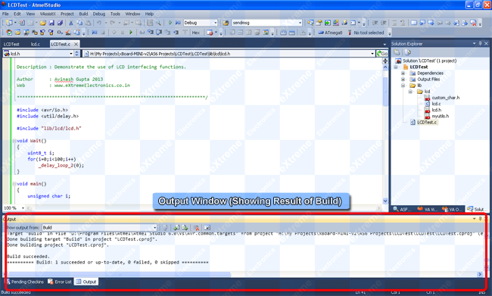
Task: Switch to Pending Checkins tab
Action: [x=25, y=282]
